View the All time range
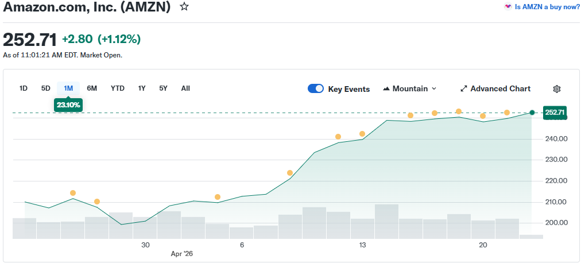581x263 pixels. pos(185,88)
